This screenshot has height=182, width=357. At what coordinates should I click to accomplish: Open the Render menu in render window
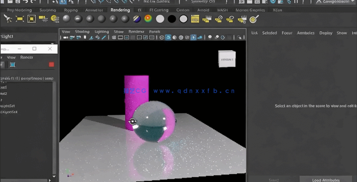click(27, 57)
